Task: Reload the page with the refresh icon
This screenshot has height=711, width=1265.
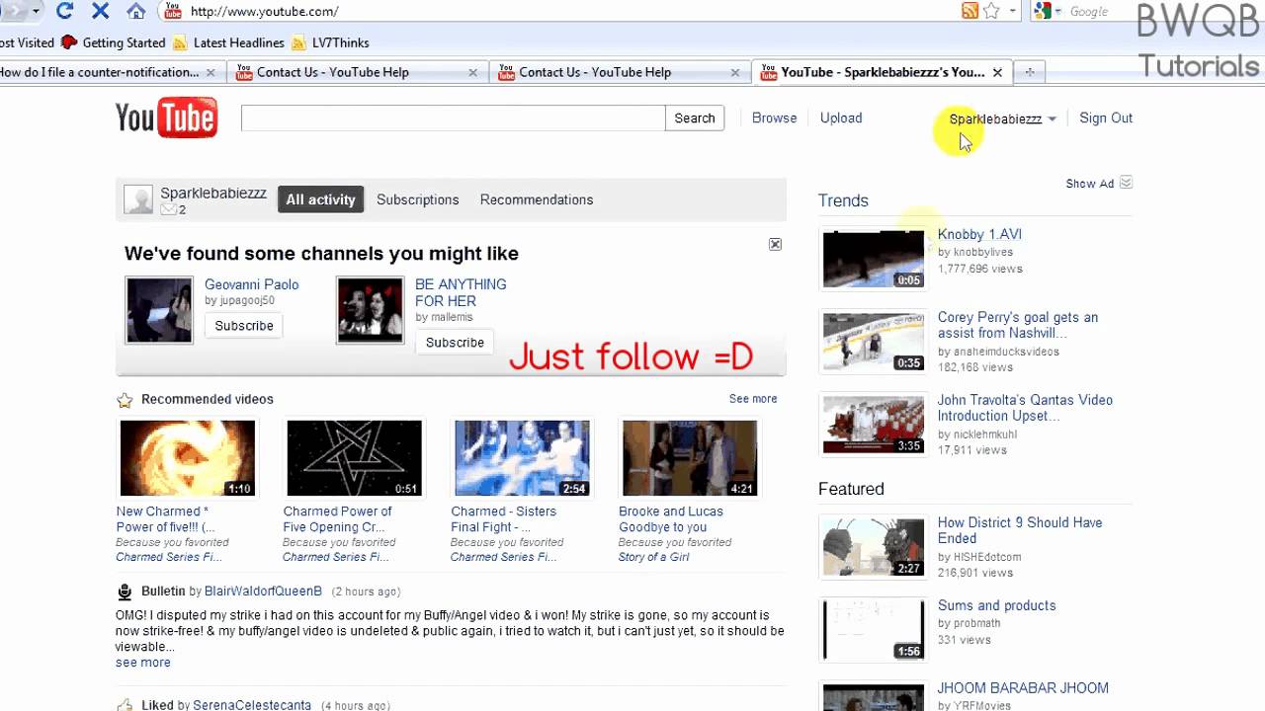Action: click(x=65, y=11)
